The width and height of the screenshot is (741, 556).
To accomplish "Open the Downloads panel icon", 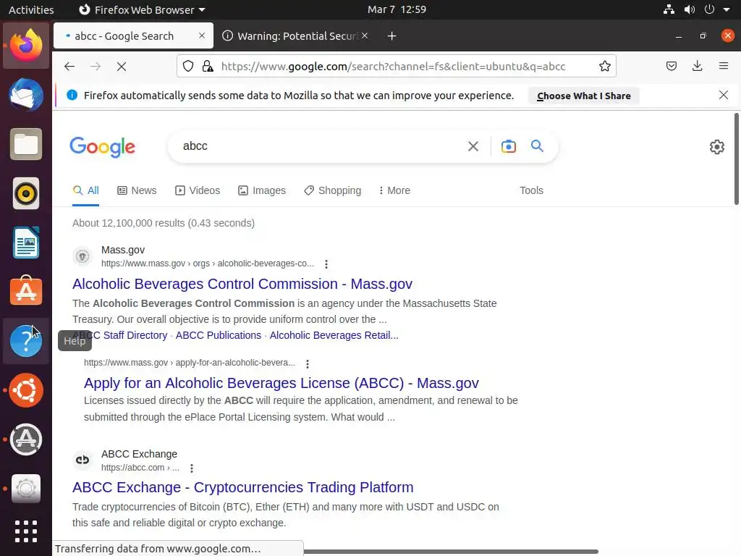I will tap(697, 66).
